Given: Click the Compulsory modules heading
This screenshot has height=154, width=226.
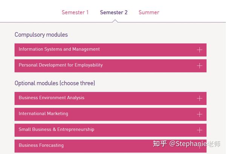Looking at the screenshot, I should [x=41, y=35].
